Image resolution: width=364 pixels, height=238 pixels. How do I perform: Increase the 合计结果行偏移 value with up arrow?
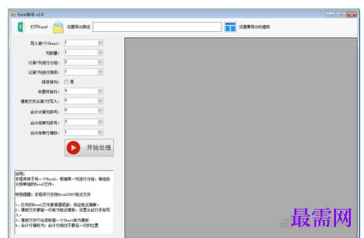coord(100,131)
